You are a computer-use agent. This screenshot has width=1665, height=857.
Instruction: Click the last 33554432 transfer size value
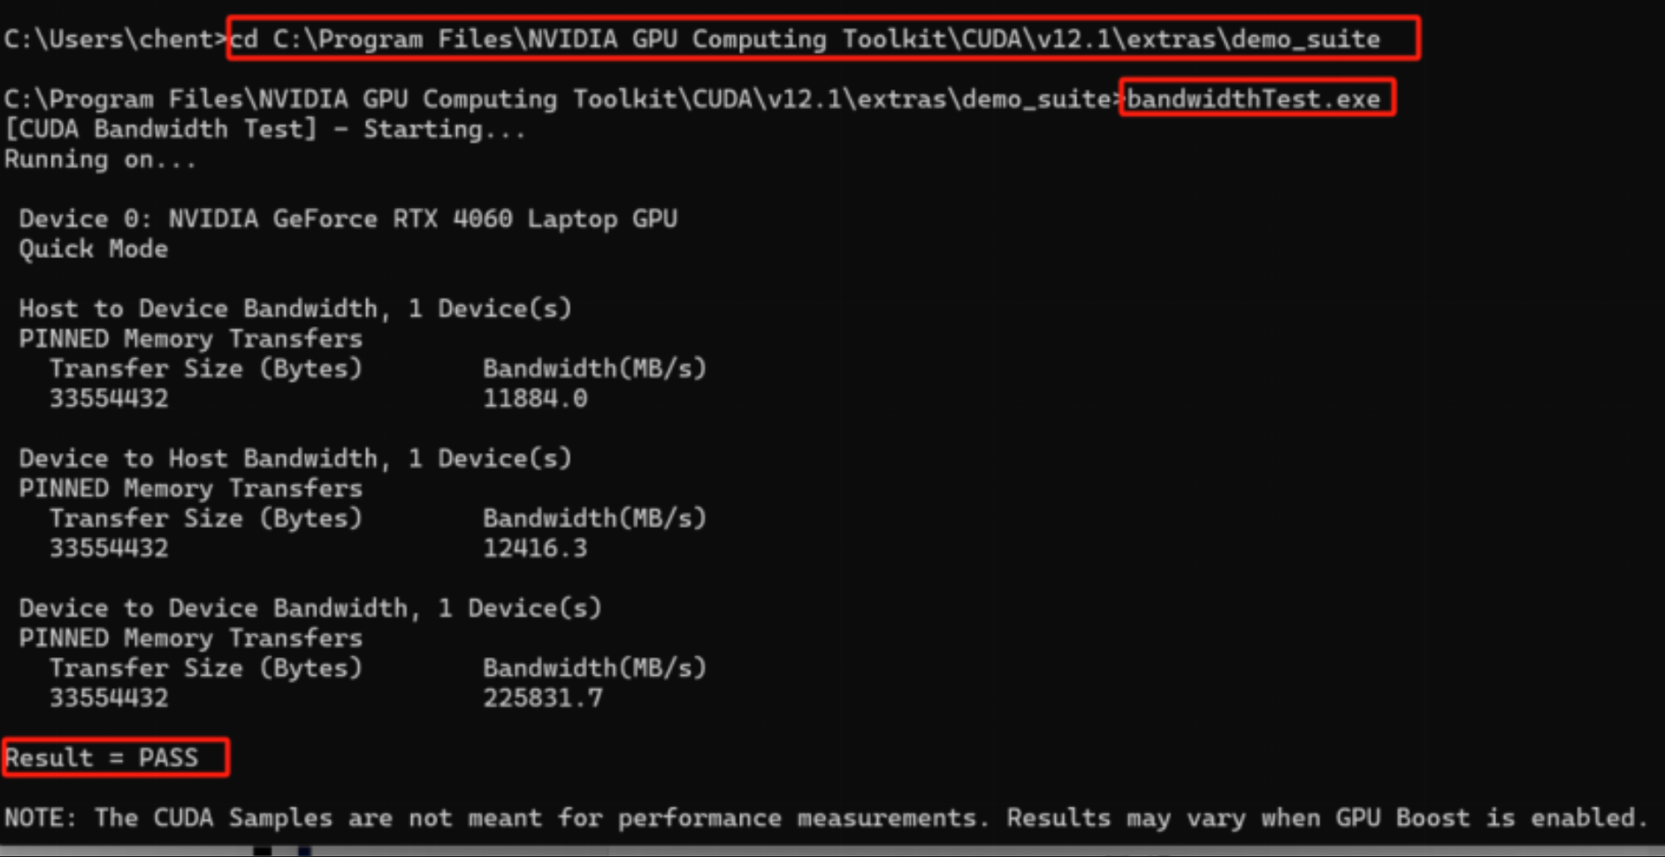point(109,698)
